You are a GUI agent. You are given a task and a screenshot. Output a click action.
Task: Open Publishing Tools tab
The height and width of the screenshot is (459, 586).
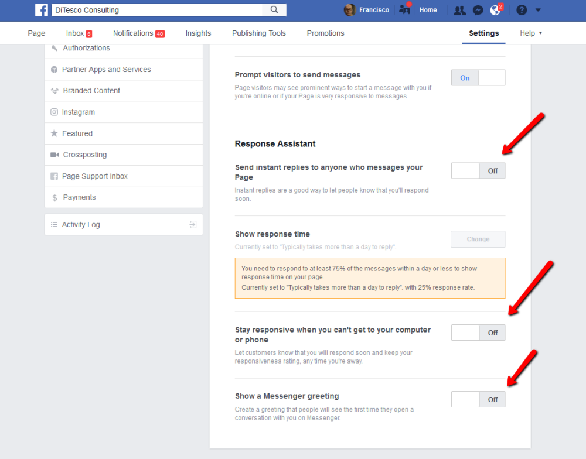pos(258,33)
